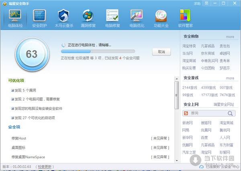Image resolution: width=241 pixels, height=171 pixels.
Task: Open the 购买彩票 link
Action: (x=189, y=68)
